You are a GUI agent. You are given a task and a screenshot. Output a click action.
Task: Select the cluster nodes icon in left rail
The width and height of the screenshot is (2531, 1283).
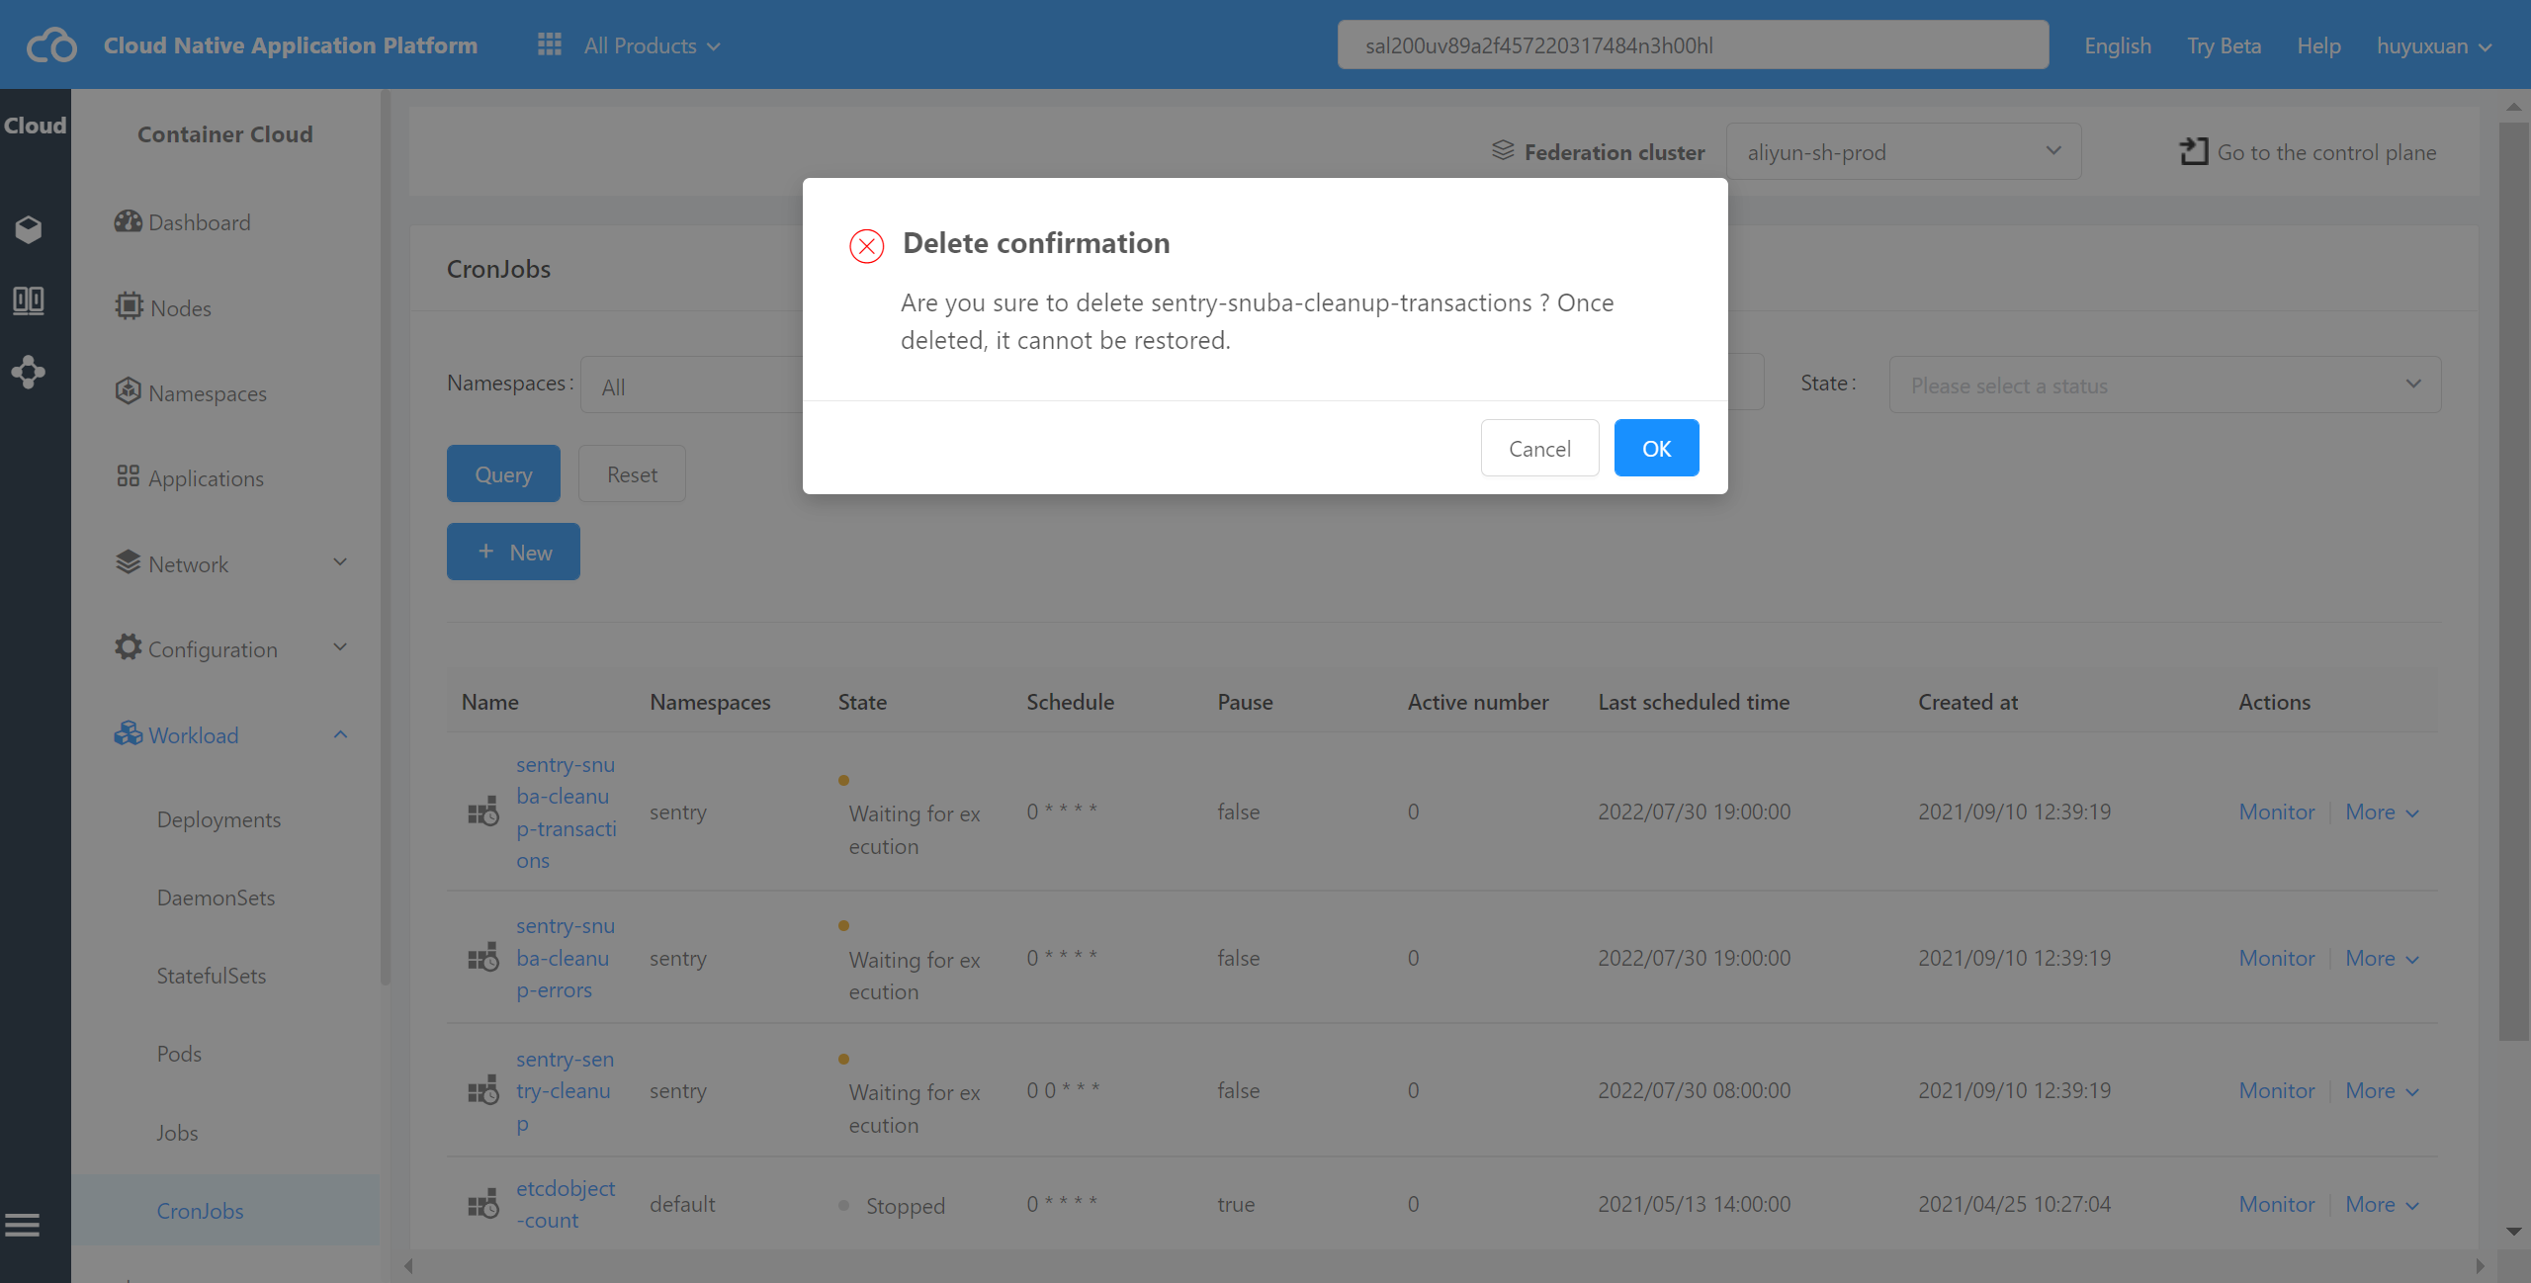click(29, 372)
